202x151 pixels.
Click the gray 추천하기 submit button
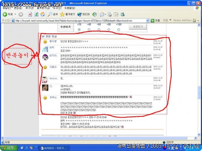[x=138, y=27]
